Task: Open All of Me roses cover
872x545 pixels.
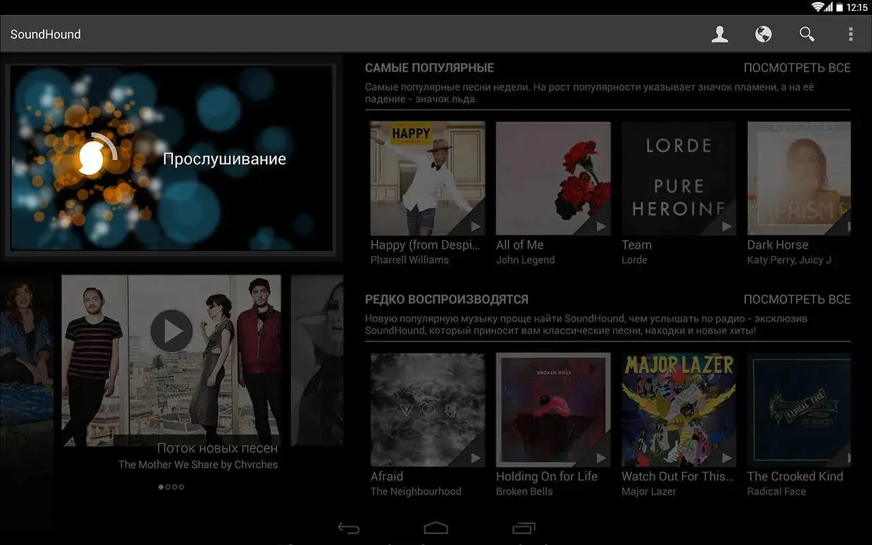Action: [553, 178]
